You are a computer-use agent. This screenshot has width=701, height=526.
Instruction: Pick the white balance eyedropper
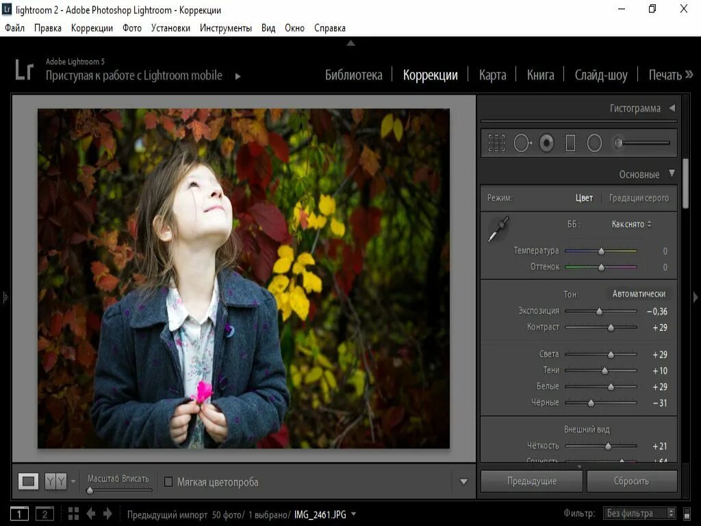click(498, 229)
